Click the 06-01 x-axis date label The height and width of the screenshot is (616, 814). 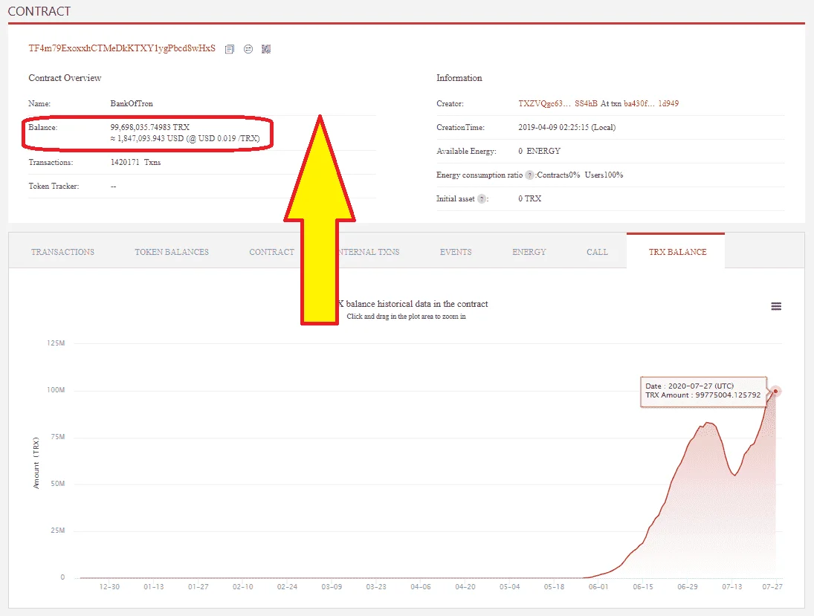coord(598,586)
